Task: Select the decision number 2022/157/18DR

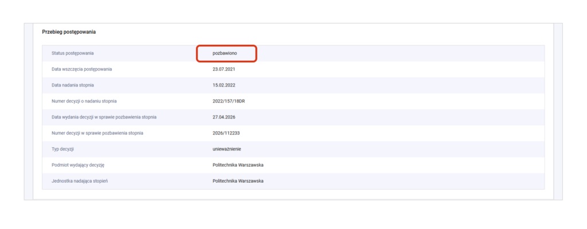Action: (229, 101)
